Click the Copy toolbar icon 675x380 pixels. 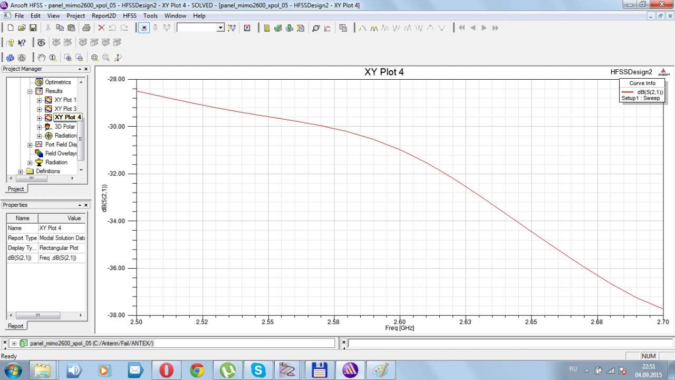59,27
